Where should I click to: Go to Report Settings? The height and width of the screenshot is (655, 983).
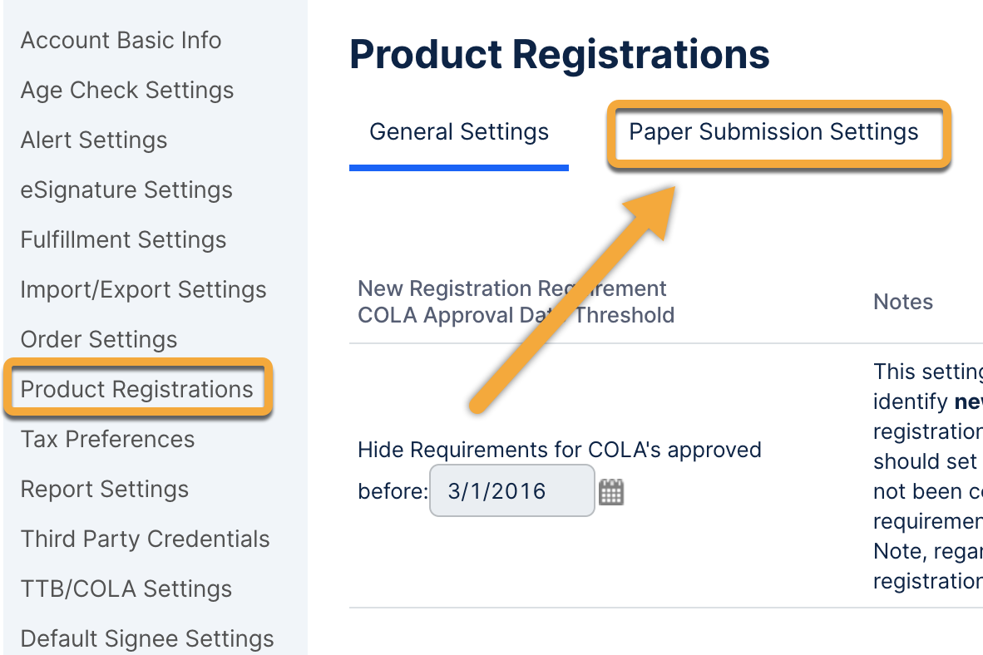(105, 490)
